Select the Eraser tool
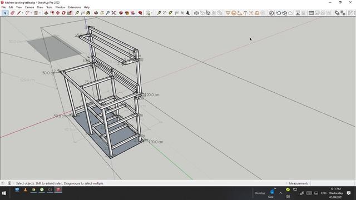 (12, 13)
